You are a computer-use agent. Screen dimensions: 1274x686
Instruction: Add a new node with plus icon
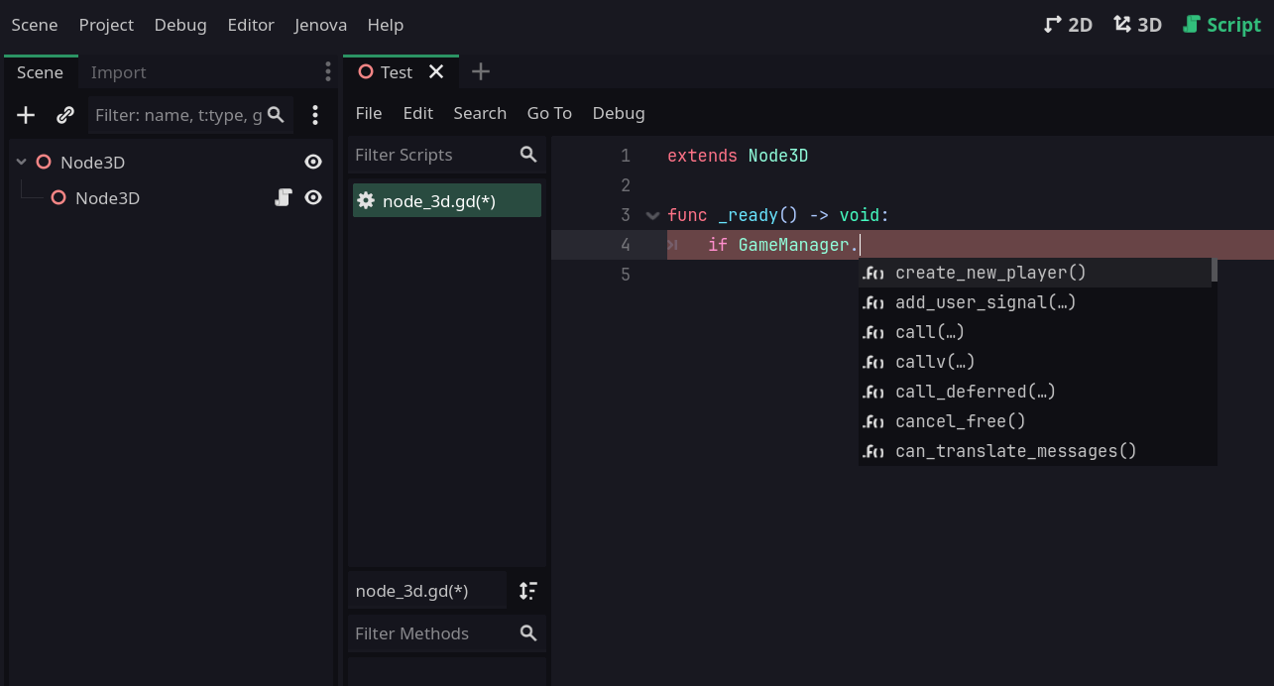point(26,115)
